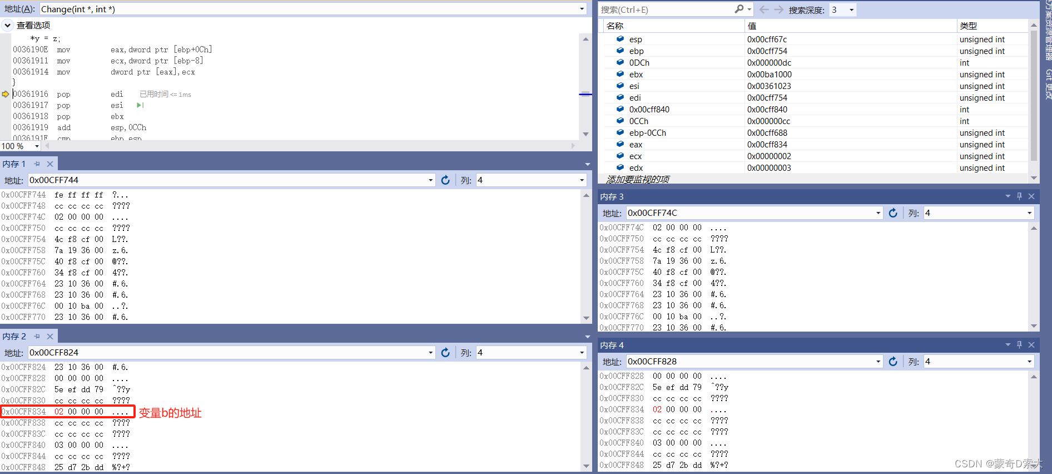Screen dimensions: 1052x474
Task: Open the 内存 3 window position menu arrow
Action: point(1008,196)
